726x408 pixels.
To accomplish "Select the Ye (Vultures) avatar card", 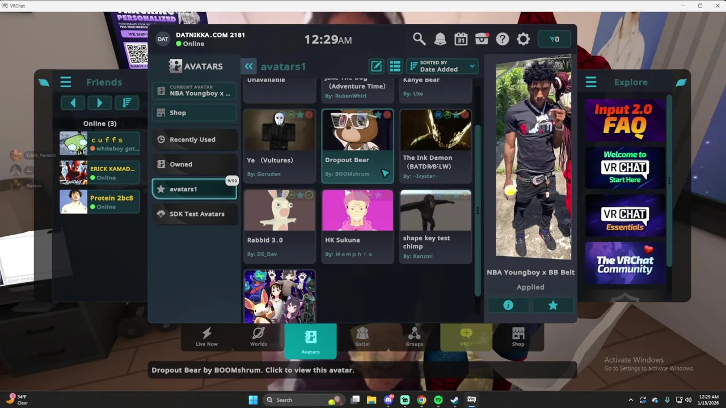I will (x=280, y=146).
